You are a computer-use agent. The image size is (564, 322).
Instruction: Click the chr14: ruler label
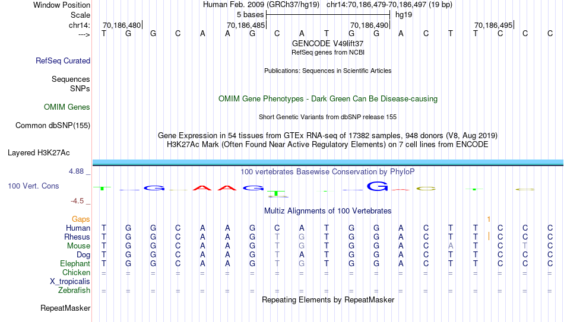click(80, 25)
